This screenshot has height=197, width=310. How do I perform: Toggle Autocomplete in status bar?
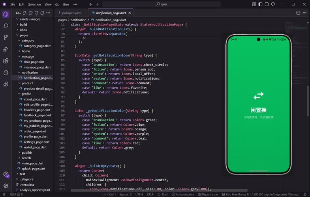(183, 194)
